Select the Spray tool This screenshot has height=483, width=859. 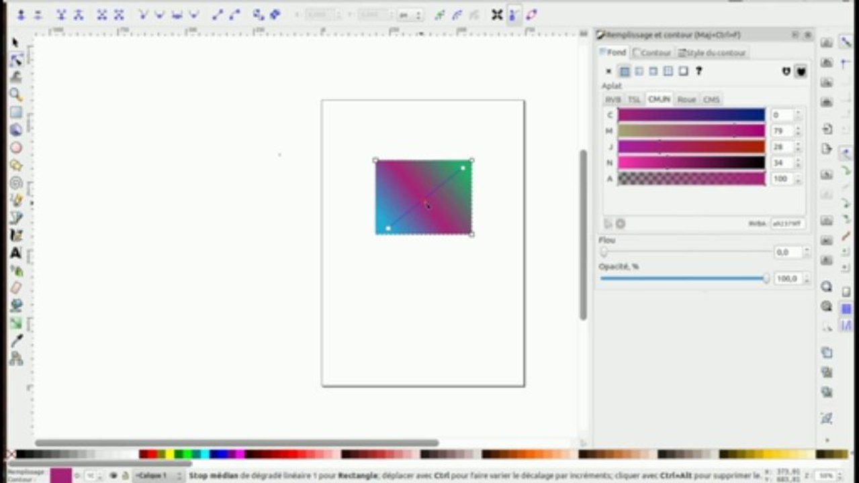pyautogui.click(x=16, y=270)
